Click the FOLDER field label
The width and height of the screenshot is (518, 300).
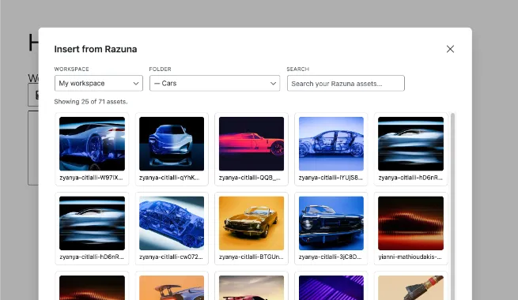tap(161, 69)
